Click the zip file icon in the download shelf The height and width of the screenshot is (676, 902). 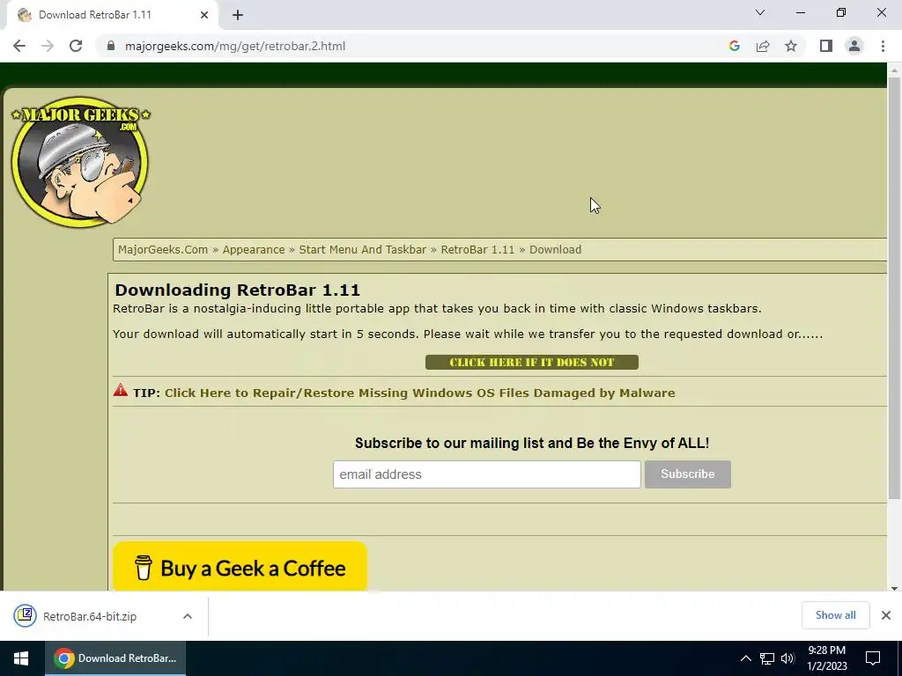click(25, 615)
